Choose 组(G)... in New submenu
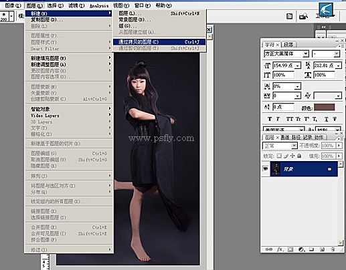The height and width of the screenshot is (270, 346). coord(159,26)
